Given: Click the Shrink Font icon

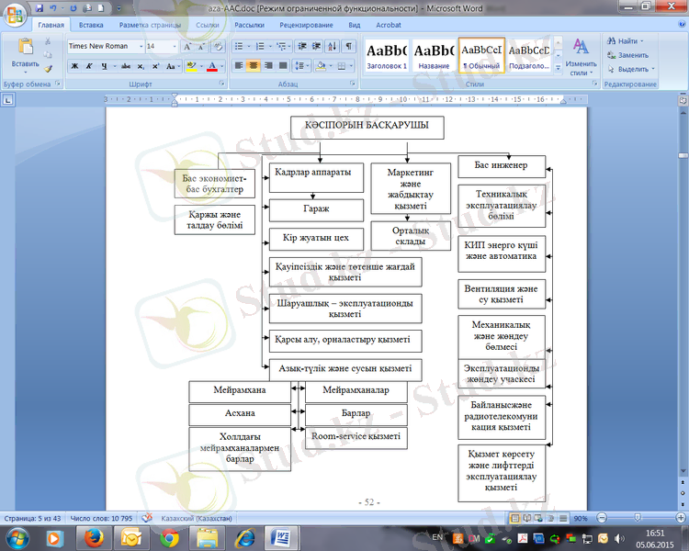Looking at the screenshot, I should 201,47.
